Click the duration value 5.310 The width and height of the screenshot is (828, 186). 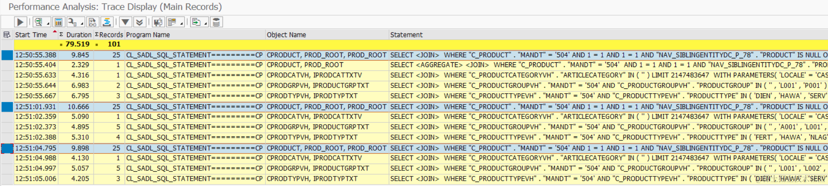(80, 137)
